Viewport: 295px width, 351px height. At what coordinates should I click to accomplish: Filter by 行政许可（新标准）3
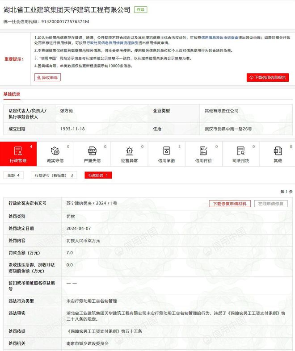click(x=54, y=175)
